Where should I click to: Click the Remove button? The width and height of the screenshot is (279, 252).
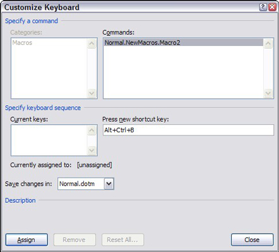tap(74, 239)
